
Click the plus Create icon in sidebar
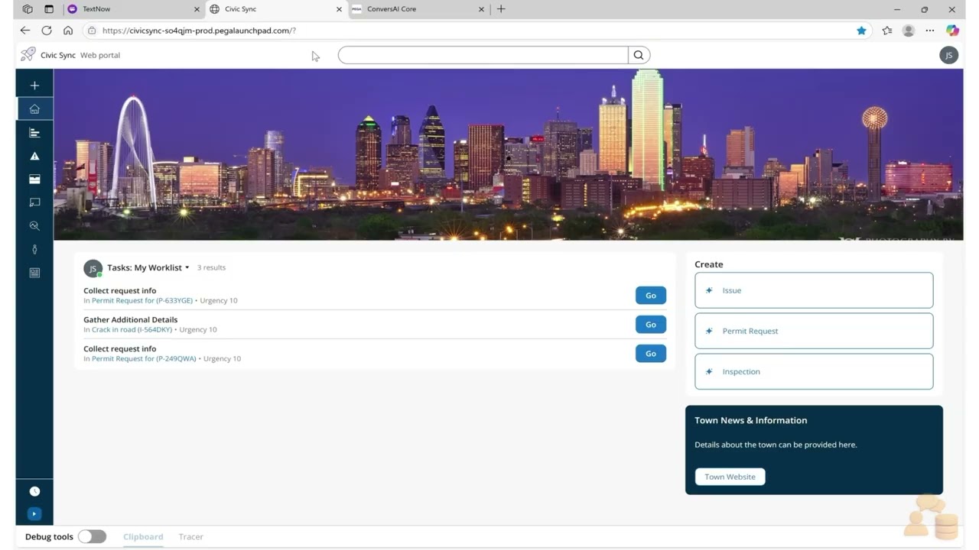pos(34,86)
